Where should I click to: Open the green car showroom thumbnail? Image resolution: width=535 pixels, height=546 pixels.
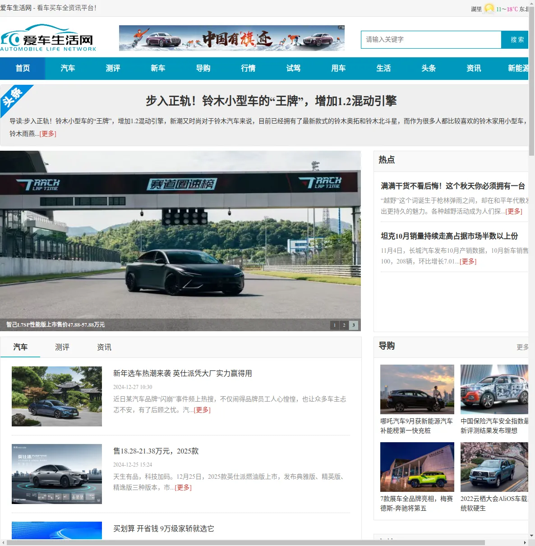[x=417, y=467]
